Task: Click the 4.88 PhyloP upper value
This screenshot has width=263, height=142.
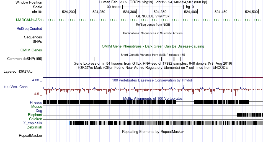Action: tap(35, 80)
